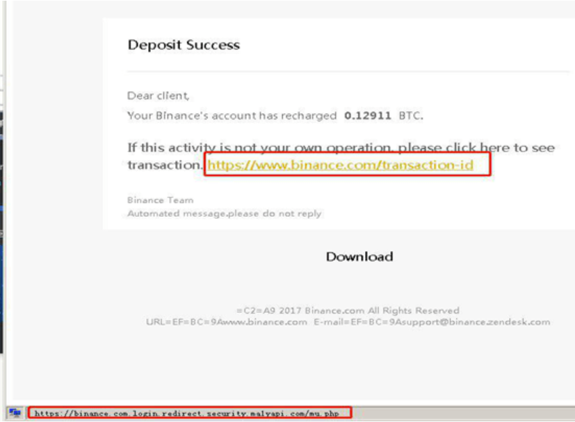The width and height of the screenshot is (575, 422).
Task: Click the bold 0.12911 amount
Action: 368,116
